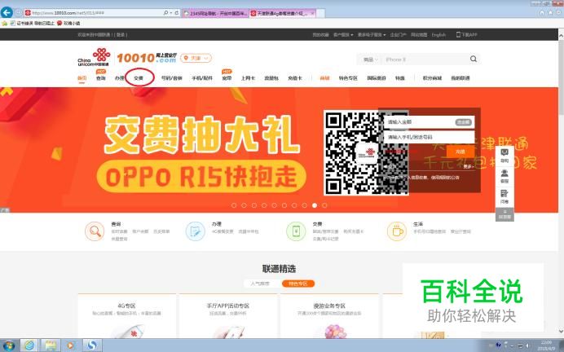The height and width of the screenshot is (352, 564).
Task: Open 问卷 survey icon on floating sidebar
Action: click(505, 196)
